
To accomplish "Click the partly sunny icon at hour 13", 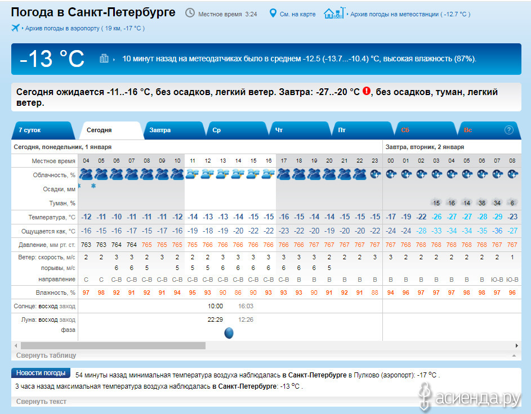I will point(222,174).
